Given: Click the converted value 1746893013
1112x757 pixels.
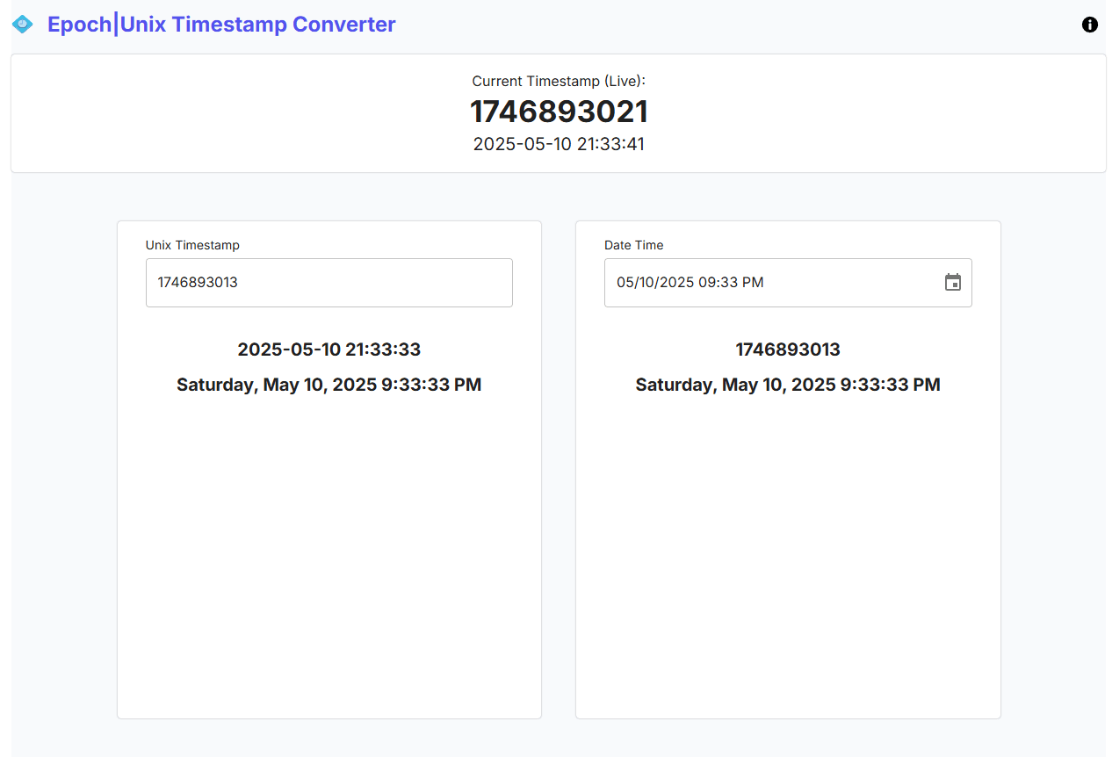Looking at the screenshot, I should click(787, 349).
